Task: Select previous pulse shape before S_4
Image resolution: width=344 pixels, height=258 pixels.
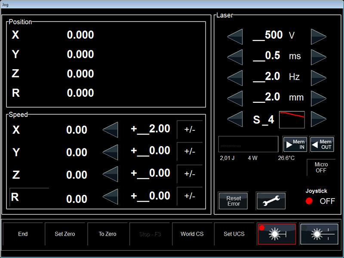Action: tap(235, 119)
